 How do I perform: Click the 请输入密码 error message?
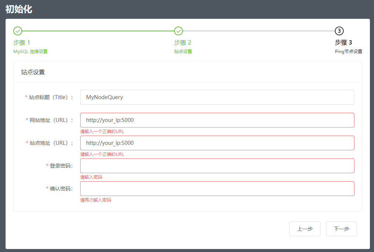[x=91, y=177]
